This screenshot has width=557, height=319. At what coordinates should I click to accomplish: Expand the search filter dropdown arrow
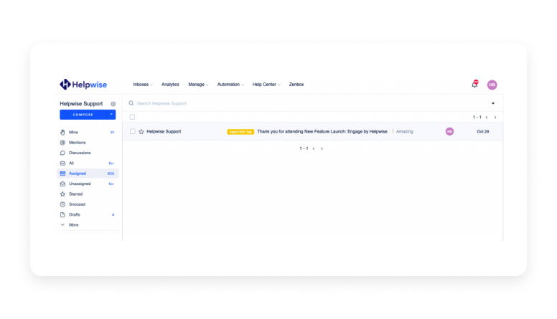tap(492, 103)
